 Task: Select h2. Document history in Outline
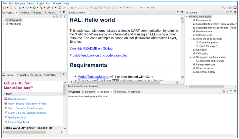click(204, 72)
